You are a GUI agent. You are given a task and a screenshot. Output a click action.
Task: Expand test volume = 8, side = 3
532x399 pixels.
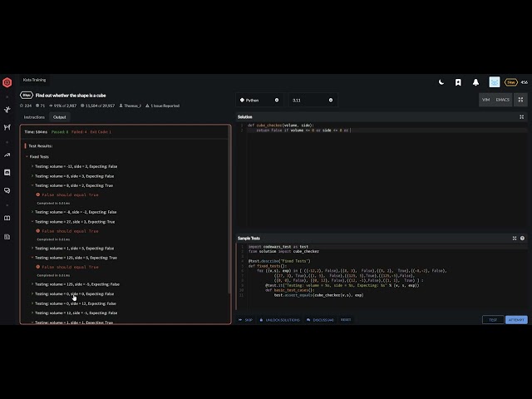click(x=72, y=176)
